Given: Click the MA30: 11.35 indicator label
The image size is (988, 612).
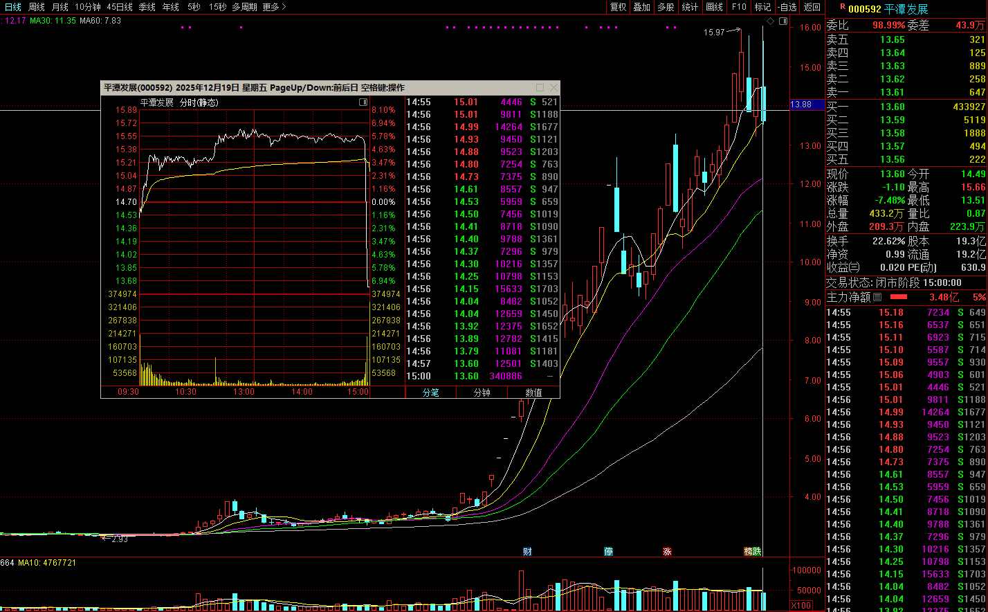Looking at the screenshot, I should (x=53, y=21).
